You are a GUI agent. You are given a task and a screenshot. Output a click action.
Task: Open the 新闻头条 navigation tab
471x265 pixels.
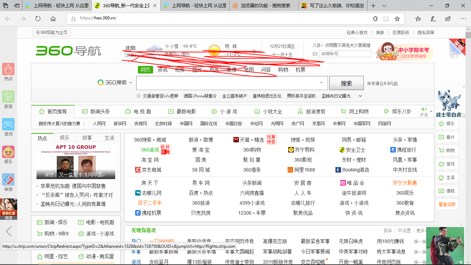coord(96,111)
